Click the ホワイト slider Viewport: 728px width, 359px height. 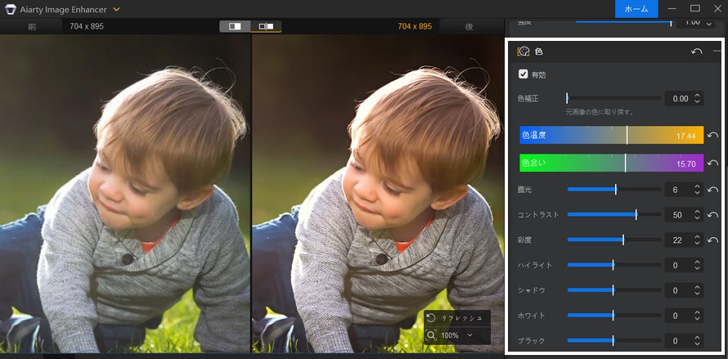[613, 316]
